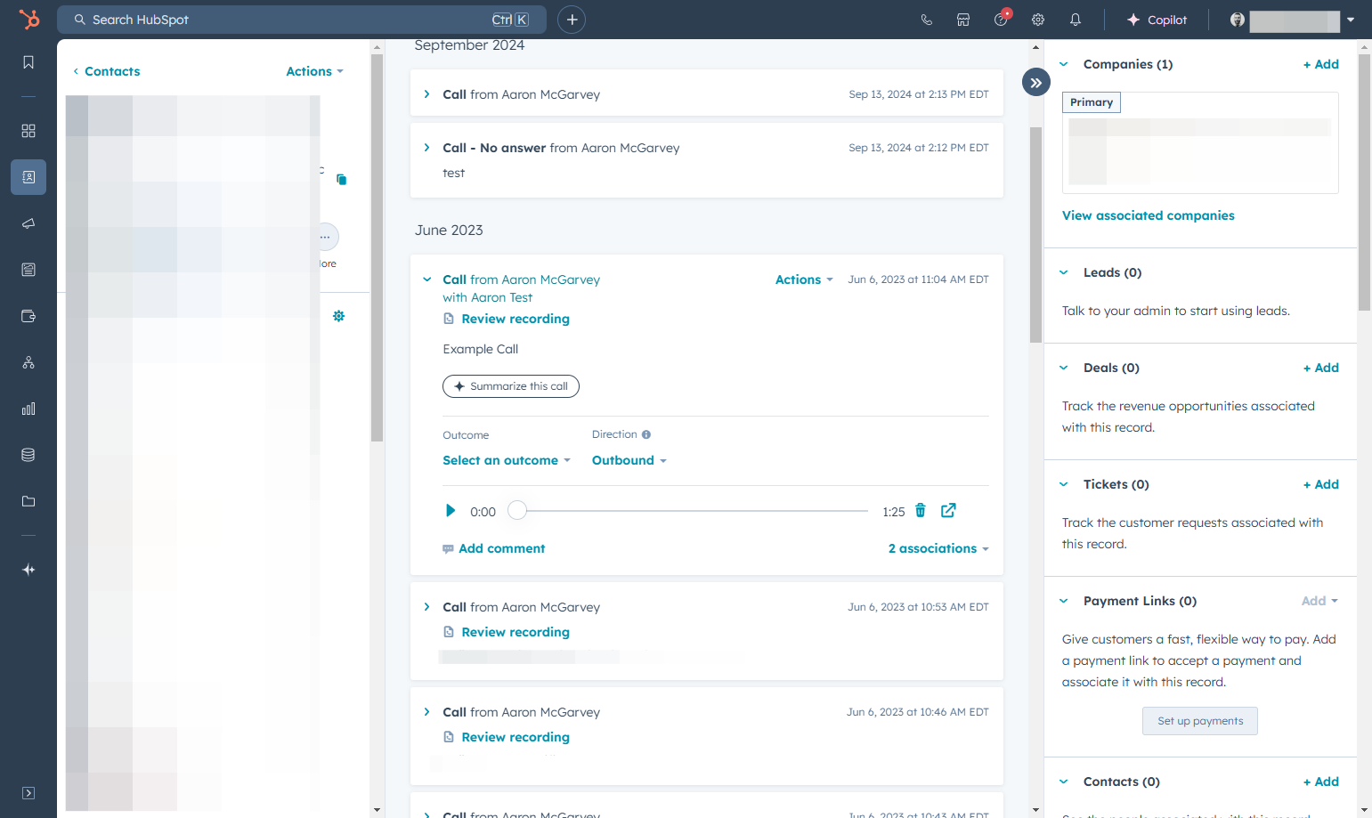1372x818 pixels.
Task: Open the call Actions menu on Jun 6 call
Action: pyautogui.click(x=804, y=279)
